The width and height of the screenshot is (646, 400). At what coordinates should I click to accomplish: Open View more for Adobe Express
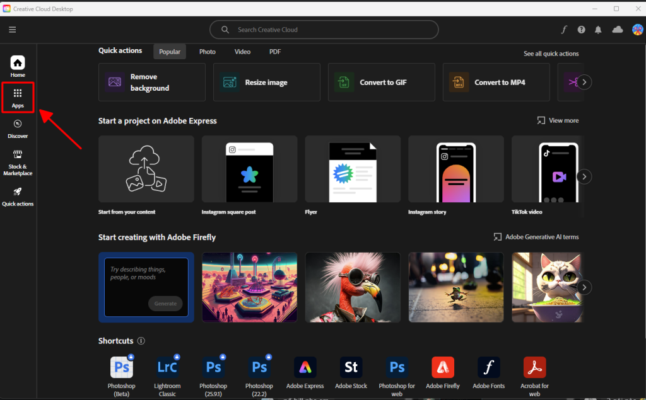558,120
